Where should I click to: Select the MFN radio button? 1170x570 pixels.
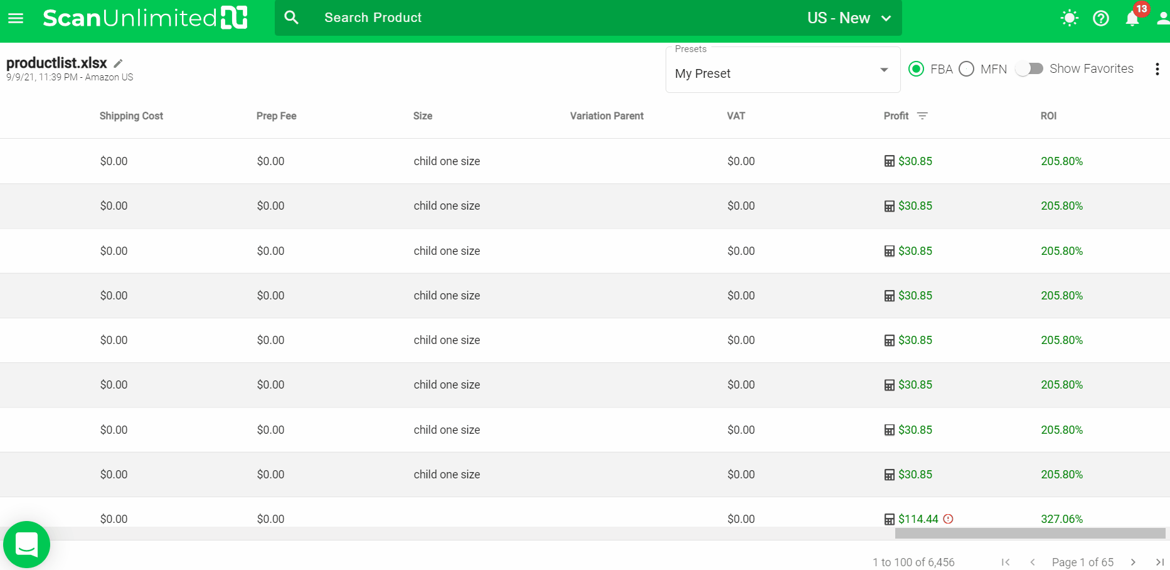pos(966,69)
